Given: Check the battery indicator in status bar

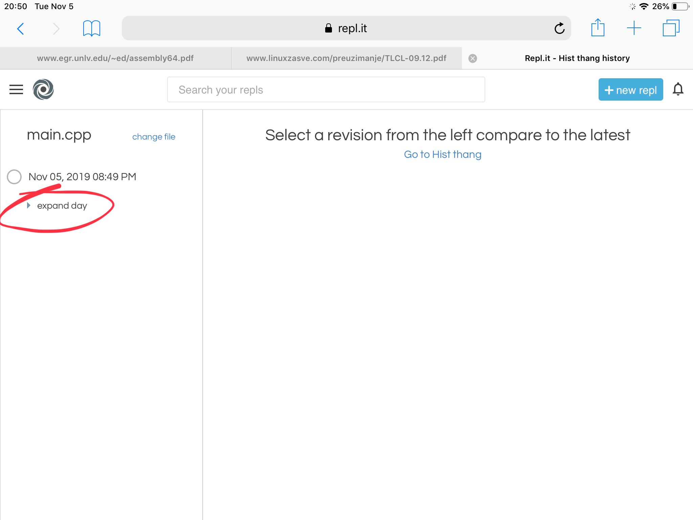Looking at the screenshot, I should click(680, 6).
